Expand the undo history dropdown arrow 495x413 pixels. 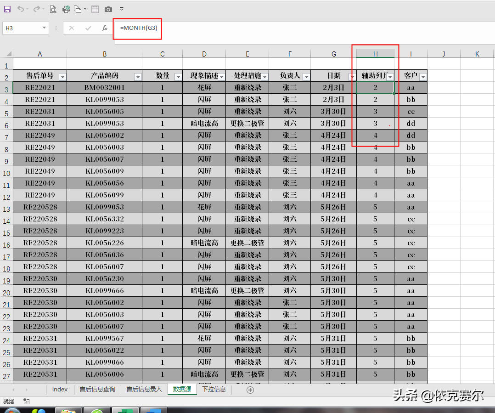[27, 9]
